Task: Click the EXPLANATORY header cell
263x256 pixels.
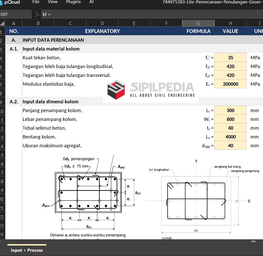Action: pyautogui.click(x=102, y=31)
